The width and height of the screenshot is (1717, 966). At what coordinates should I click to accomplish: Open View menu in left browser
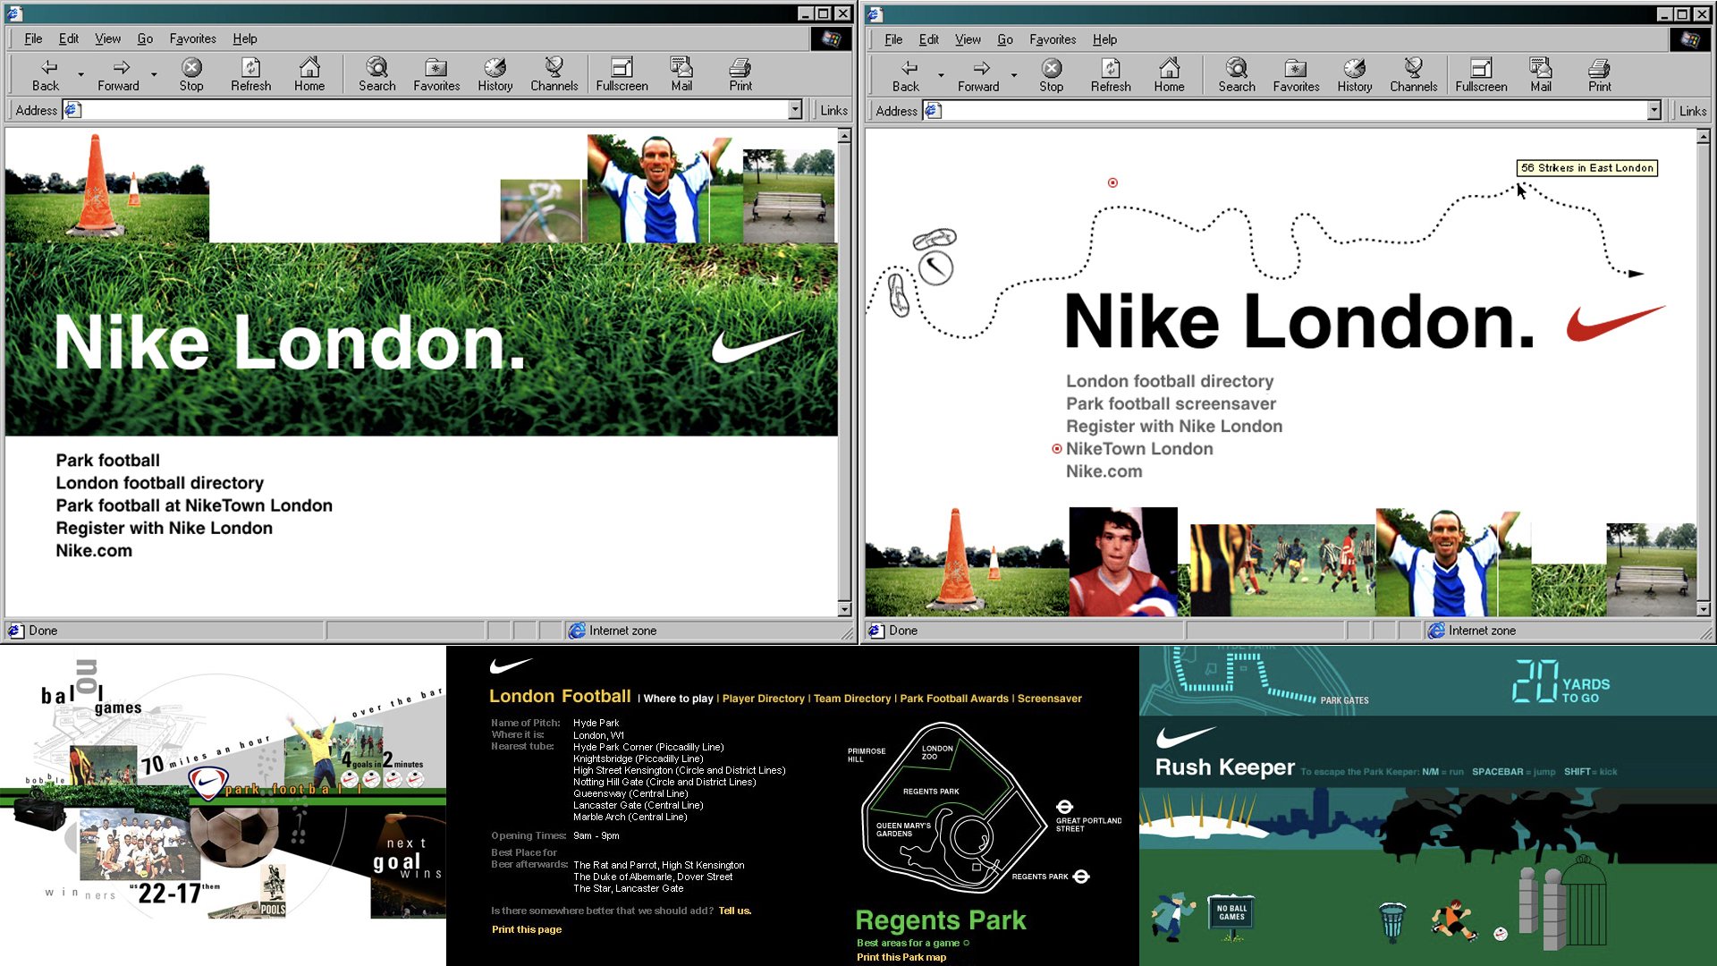(x=107, y=38)
